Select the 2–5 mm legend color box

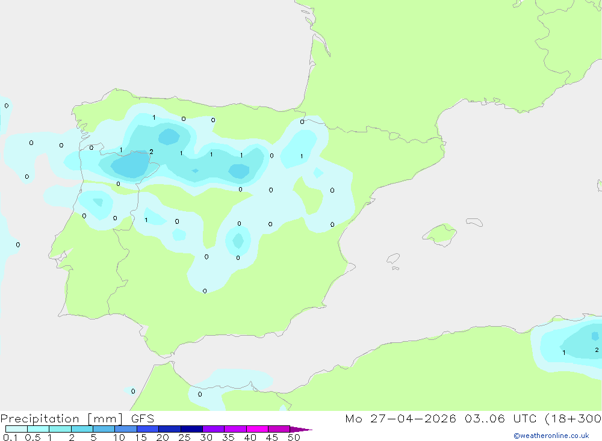point(82,429)
